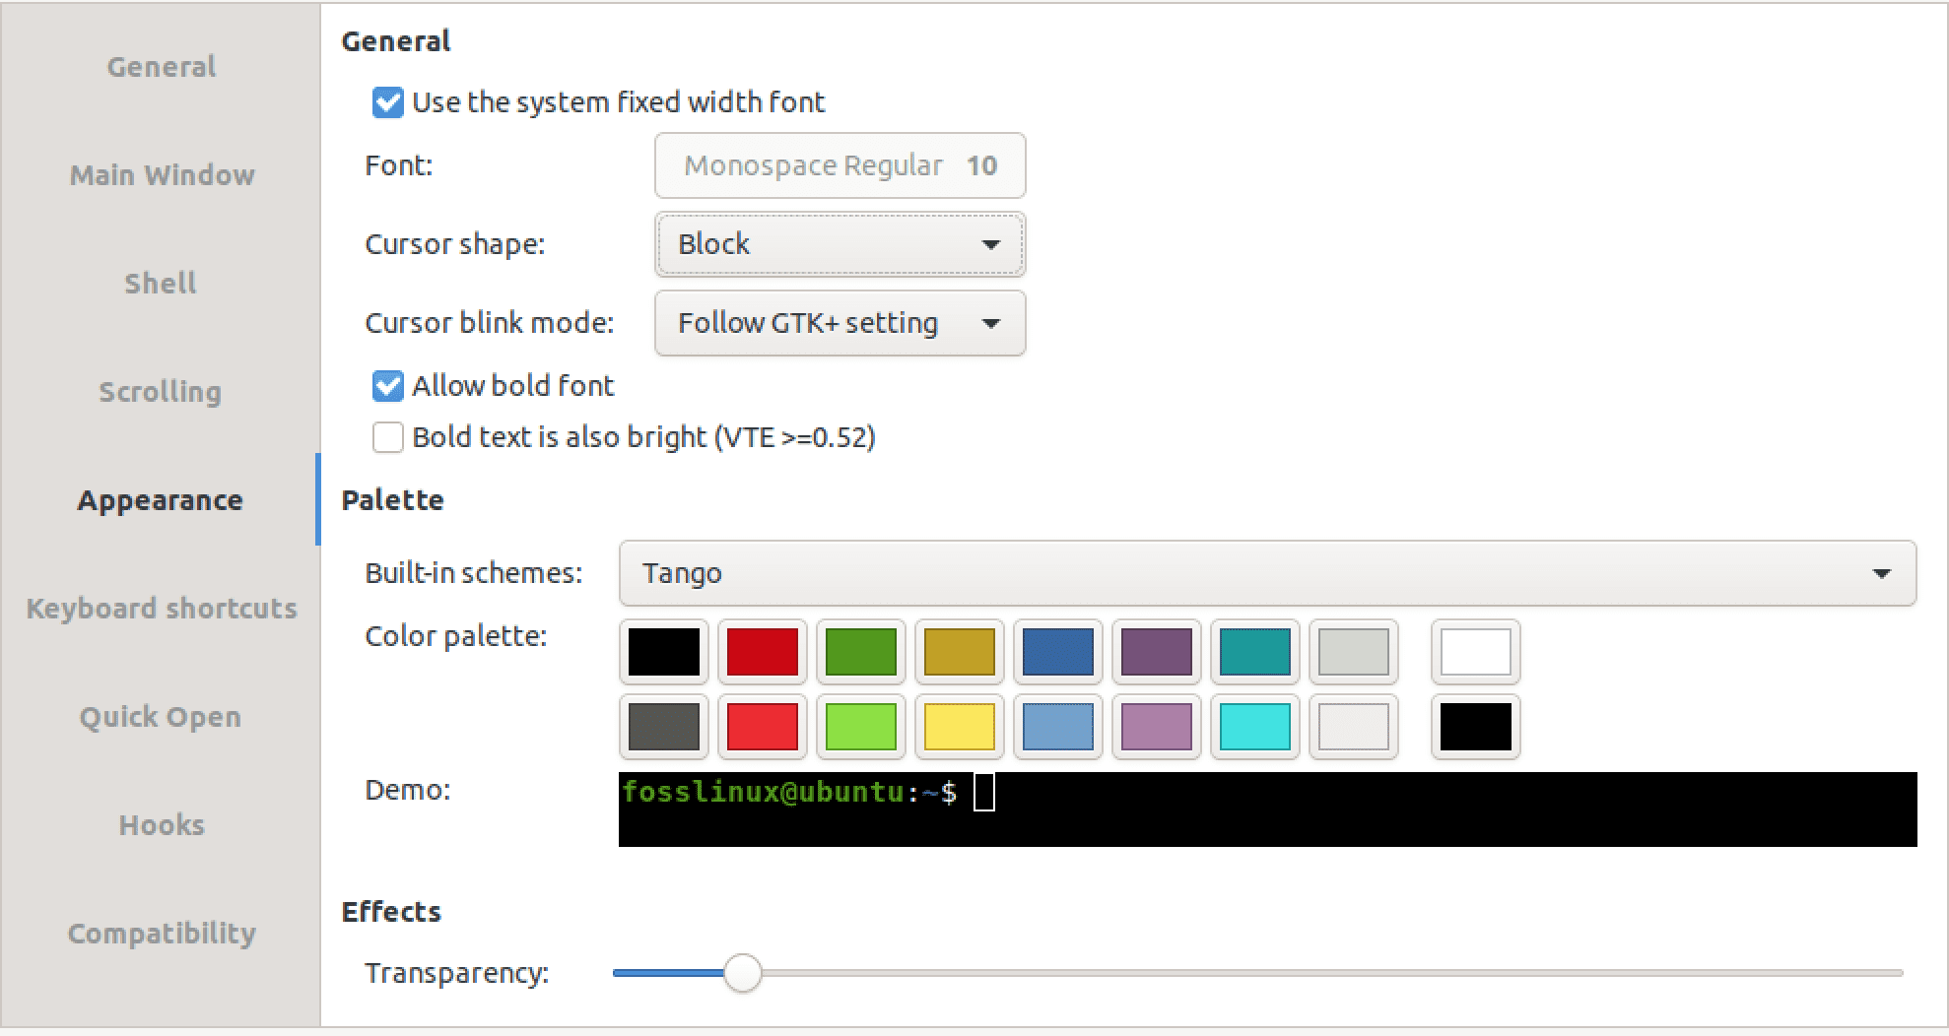Enable 'Use the system fixed width font' checkbox

[x=387, y=102]
